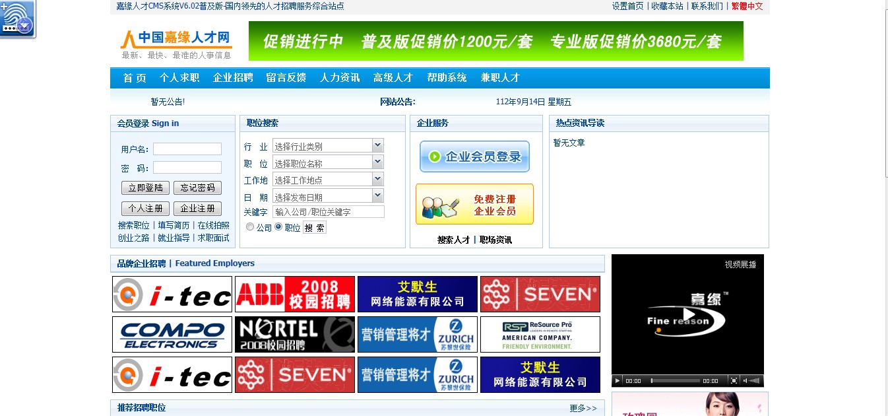Click the 立即登陆 button
The image size is (888, 416).
[145, 188]
